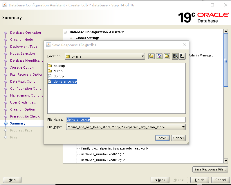Click the wizard Cancel button
The height and width of the screenshot is (185, 231).
coord(220,180)
